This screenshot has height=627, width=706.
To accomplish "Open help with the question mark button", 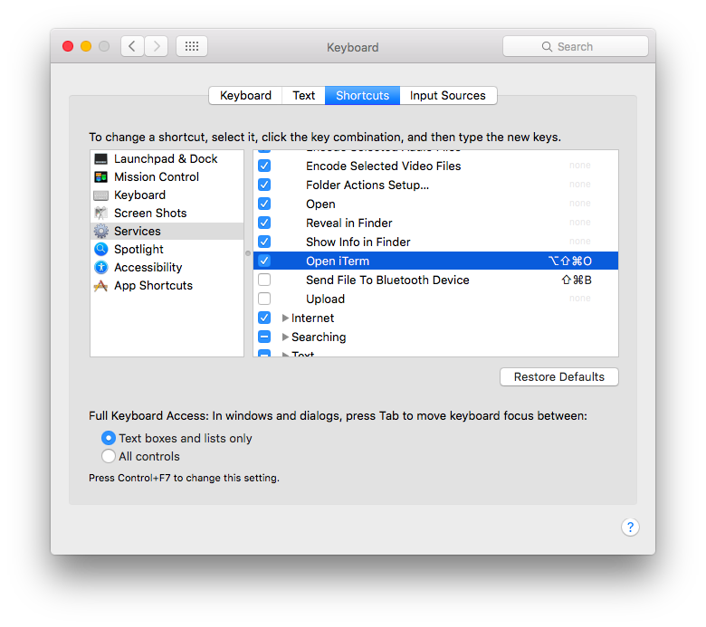I will 630,527.
